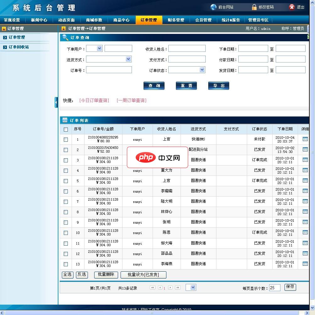Click the 每页显示个数 input showing 25
This screenshot has height=315, width=315.
[x=274, y=287]
